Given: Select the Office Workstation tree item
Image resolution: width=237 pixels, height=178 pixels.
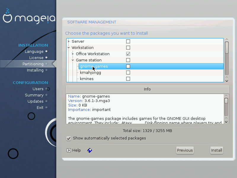Looking at the screenshot, I should tap(93, 54).
